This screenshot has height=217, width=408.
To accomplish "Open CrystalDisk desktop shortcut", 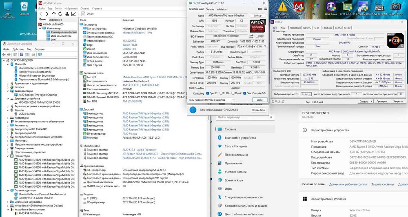I will [x=363, y=8].
